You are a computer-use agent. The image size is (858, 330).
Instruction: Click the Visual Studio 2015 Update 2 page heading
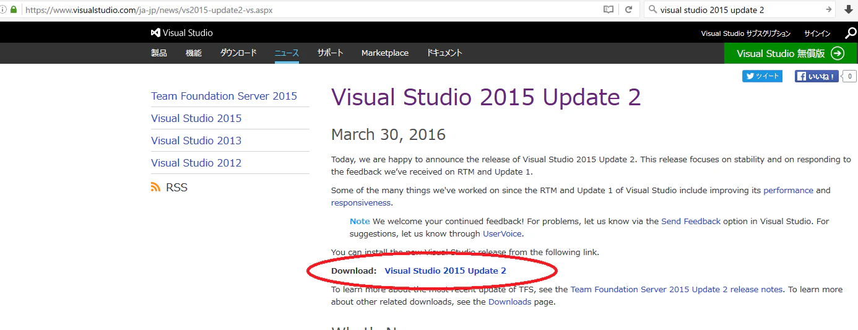pos(486,98)
